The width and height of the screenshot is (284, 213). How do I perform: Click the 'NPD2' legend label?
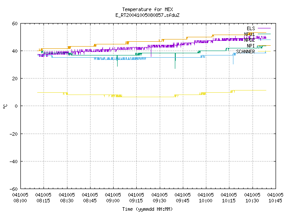point(249,40)
